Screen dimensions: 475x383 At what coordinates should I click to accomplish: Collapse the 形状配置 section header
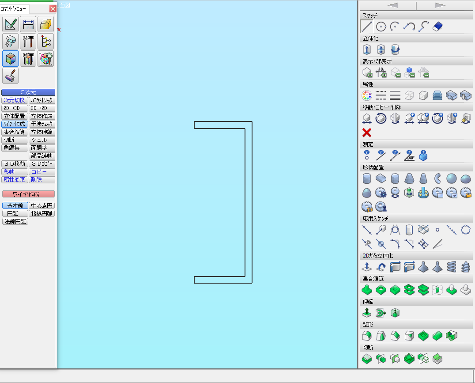click(x=416, y=167)
